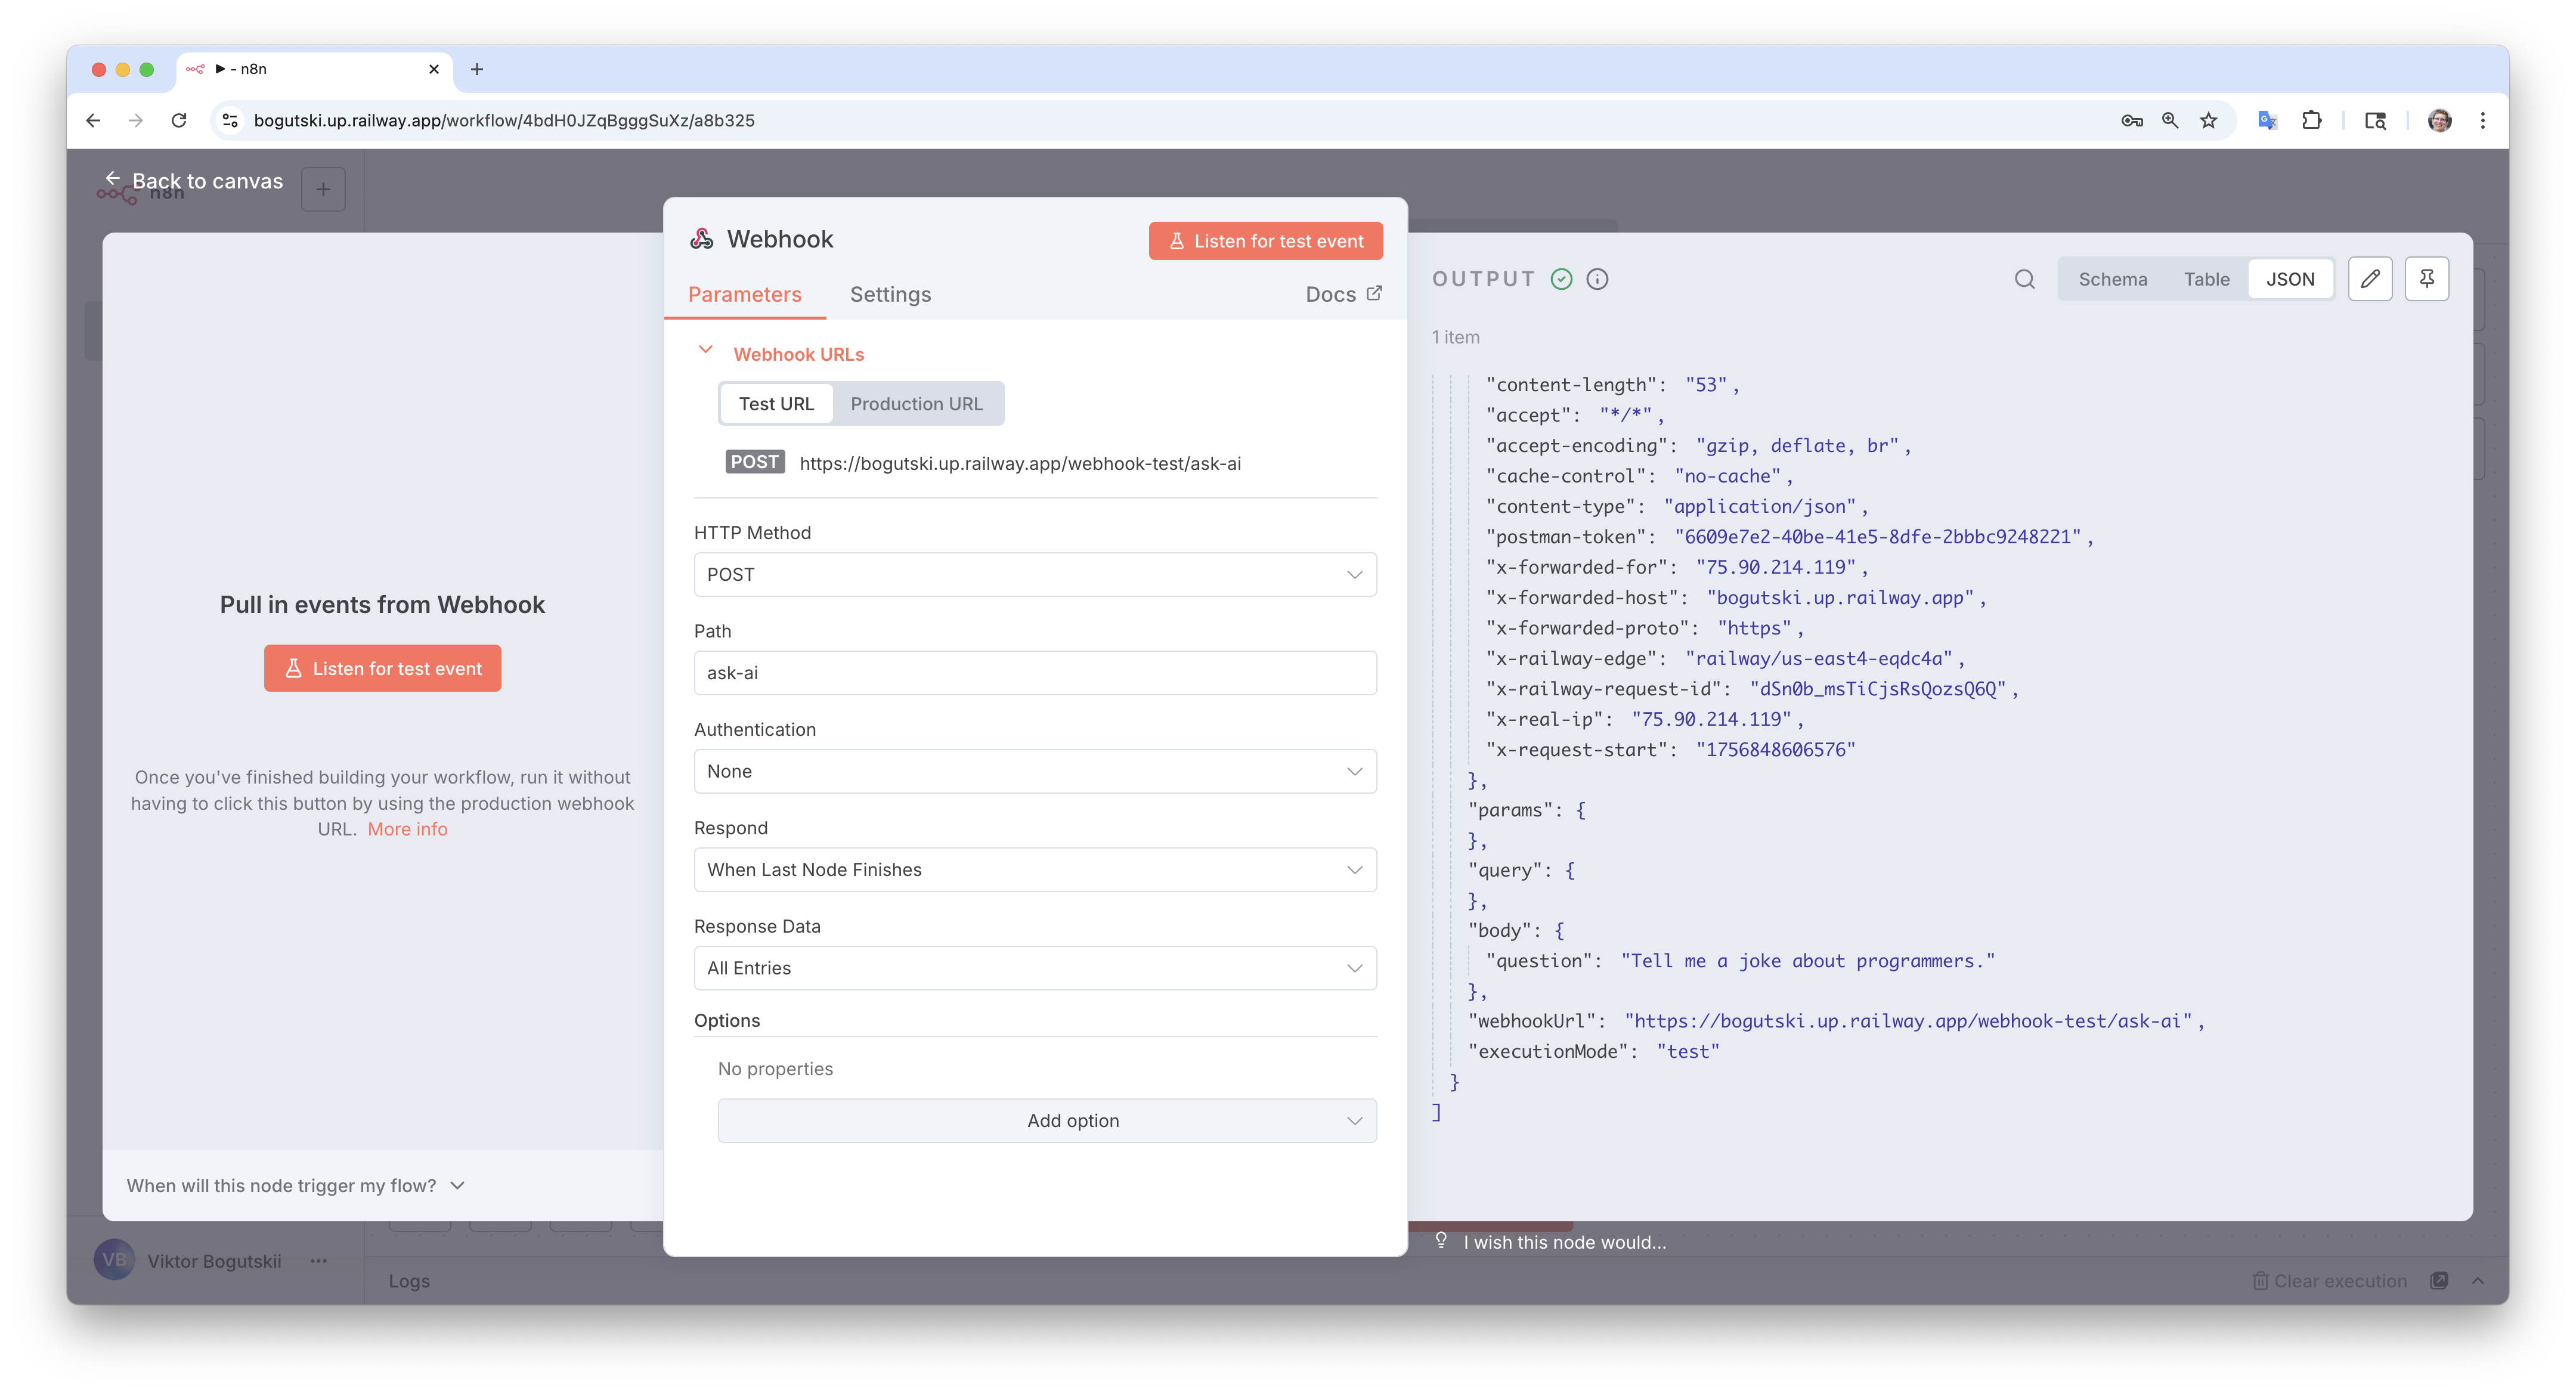The height and width of the screenshot is (1393, 2576).
Task: Bookmark page with the star icon
Action: [2208, 120]
